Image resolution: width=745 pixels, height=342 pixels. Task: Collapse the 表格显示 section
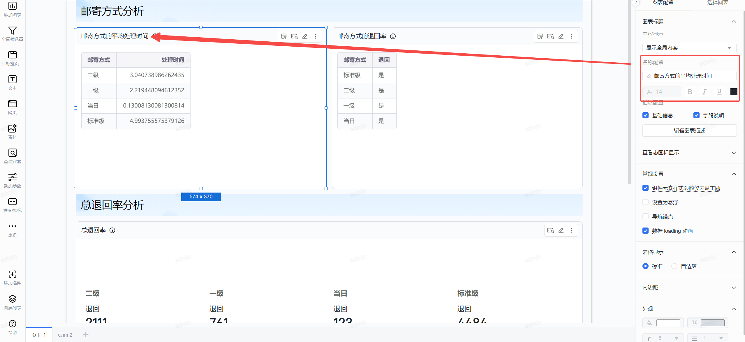coord(734,252)
